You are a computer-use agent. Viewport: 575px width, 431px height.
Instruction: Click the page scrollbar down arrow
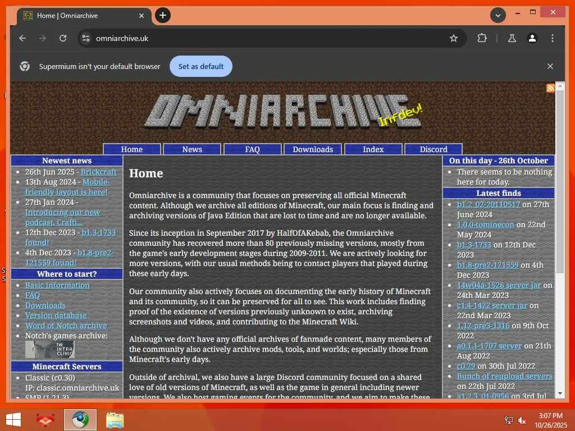[560, 393]
